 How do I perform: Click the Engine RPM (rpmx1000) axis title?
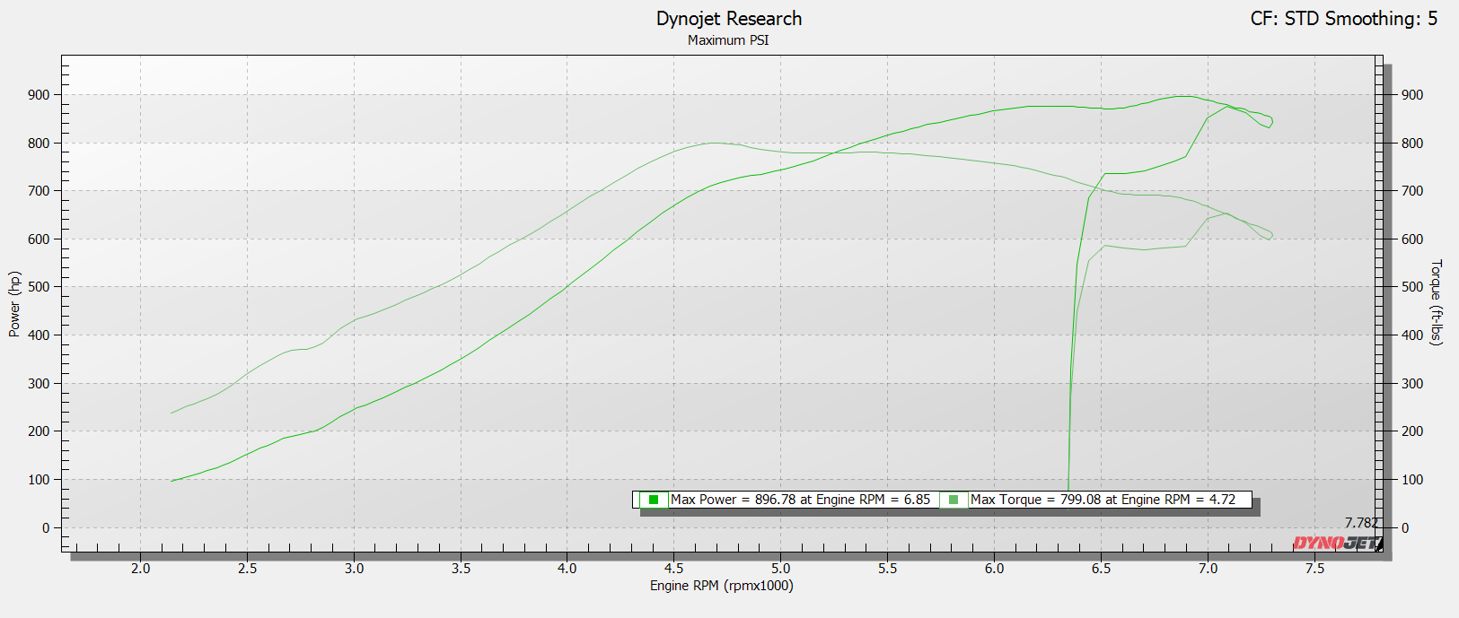click(721, 586)
